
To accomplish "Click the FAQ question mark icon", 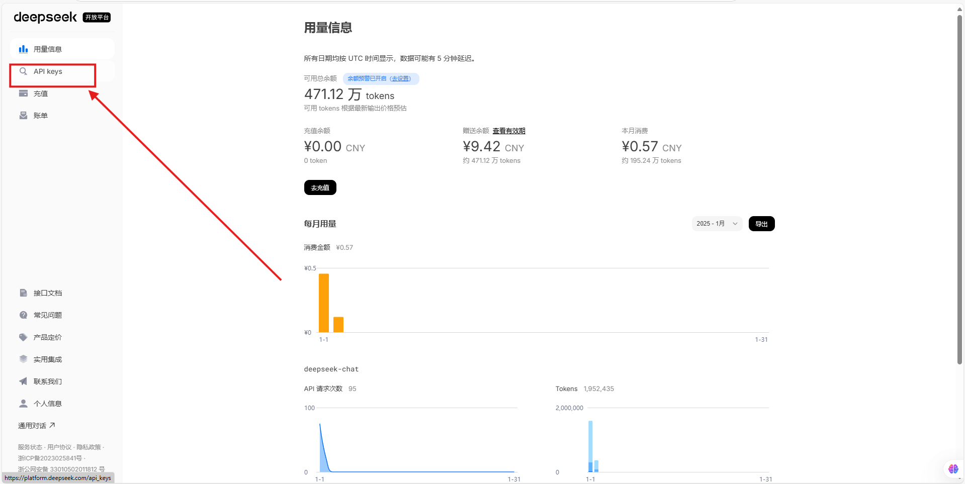I will [x=23, y=315].
